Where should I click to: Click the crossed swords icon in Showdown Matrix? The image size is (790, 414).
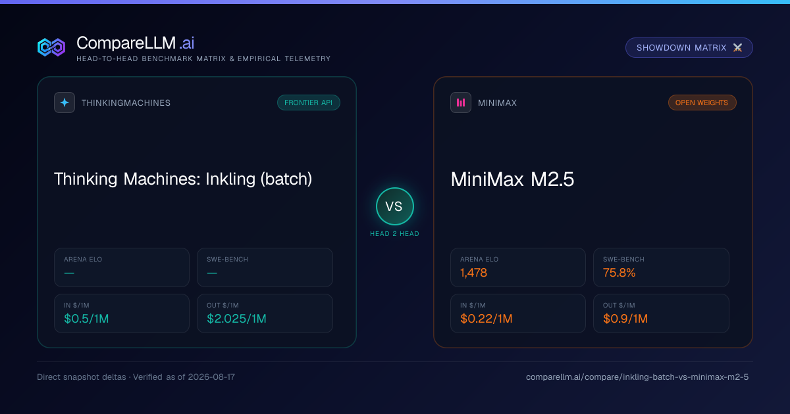(737, 48)
